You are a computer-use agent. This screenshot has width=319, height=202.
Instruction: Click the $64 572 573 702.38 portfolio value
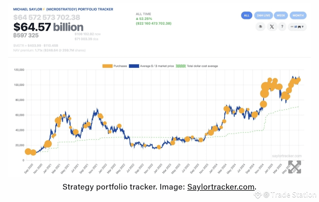[47, 17]
